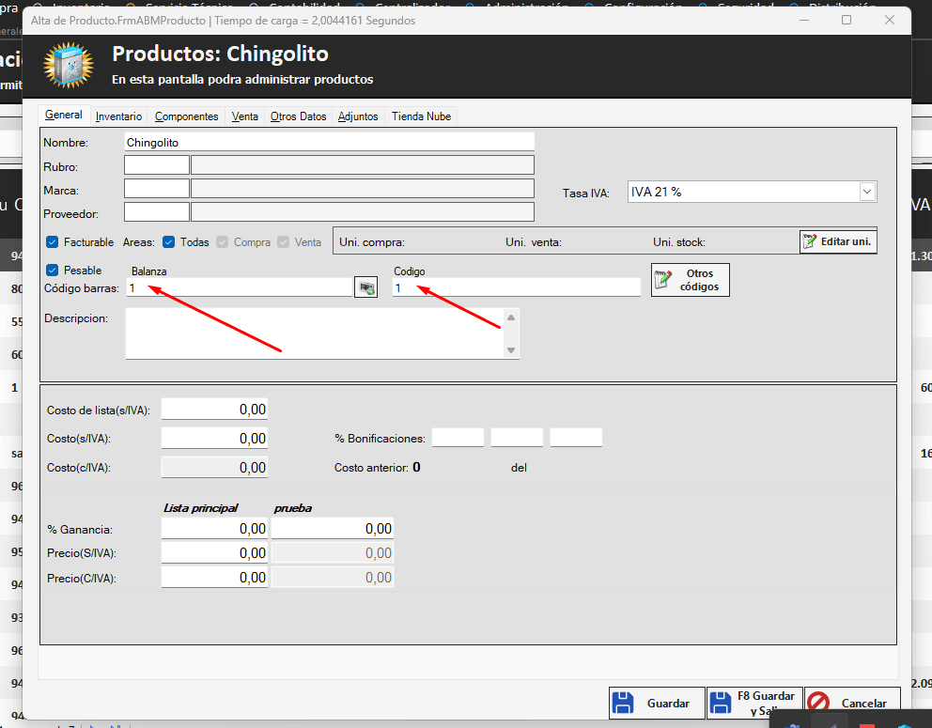Image resolution: width=932 pixels, height=728 pixels.
Task: Go to the Componentes tab
Action: 186,116
